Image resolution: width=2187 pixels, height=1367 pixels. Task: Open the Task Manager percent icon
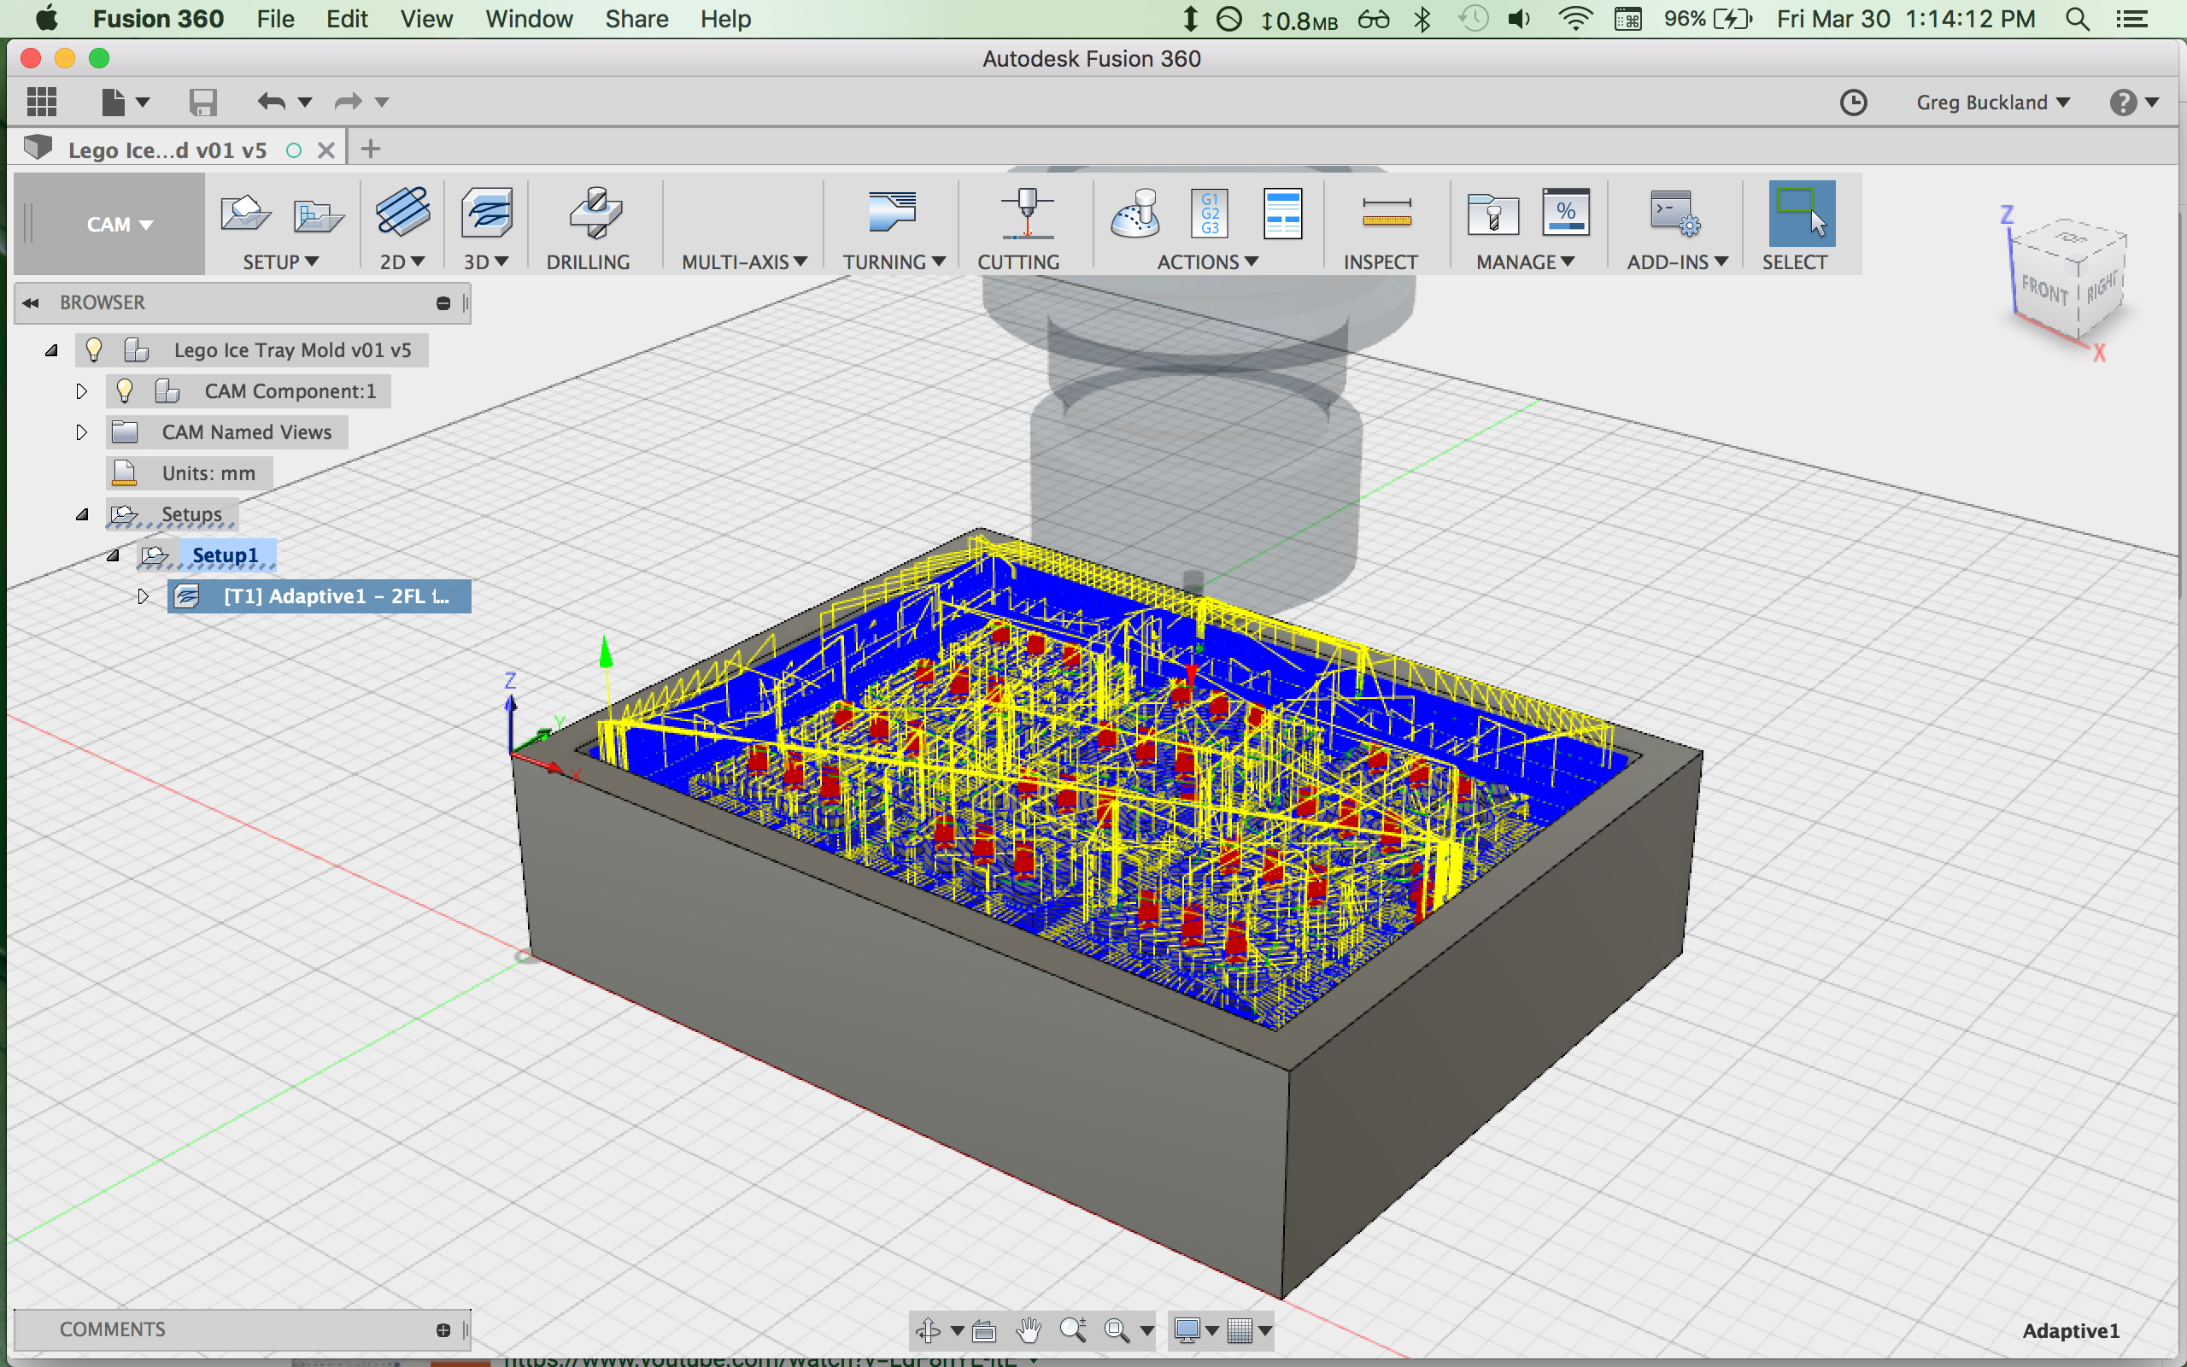click(1566, 214)
